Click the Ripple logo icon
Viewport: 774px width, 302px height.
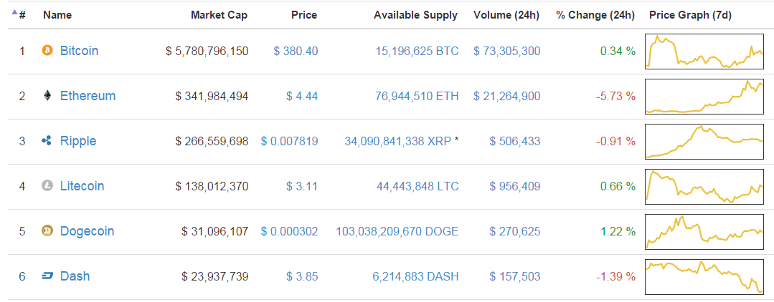(48, 141)
